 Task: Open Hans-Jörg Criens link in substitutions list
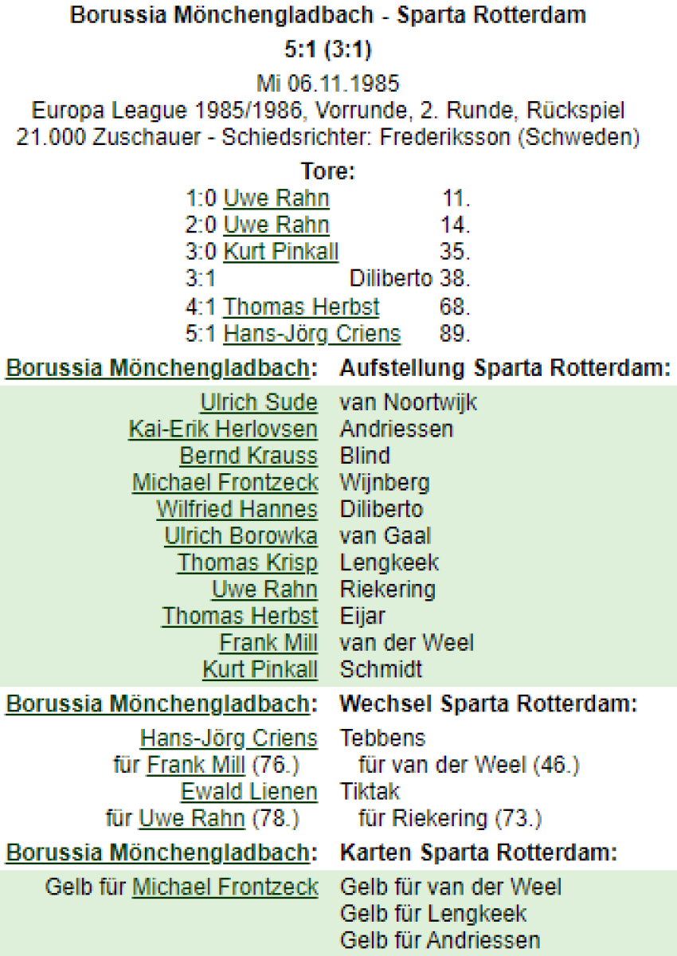coord(229,739)
